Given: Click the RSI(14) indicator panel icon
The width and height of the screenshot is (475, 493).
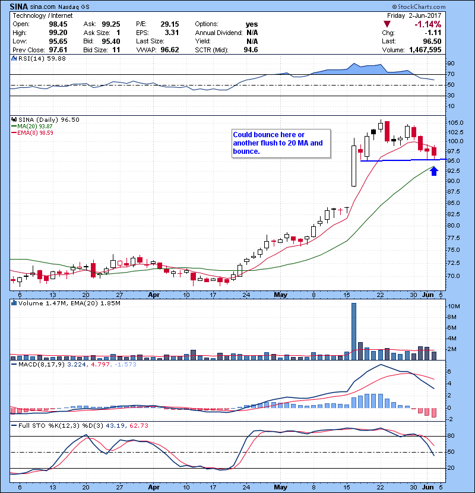Looking at the screenshot, I should [14, 58].
